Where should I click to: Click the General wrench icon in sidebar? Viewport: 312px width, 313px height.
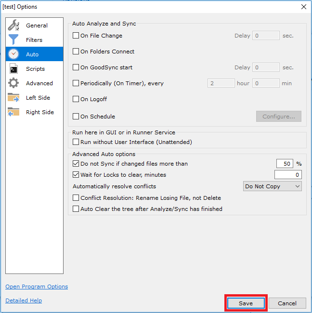[x=13, y=26]
